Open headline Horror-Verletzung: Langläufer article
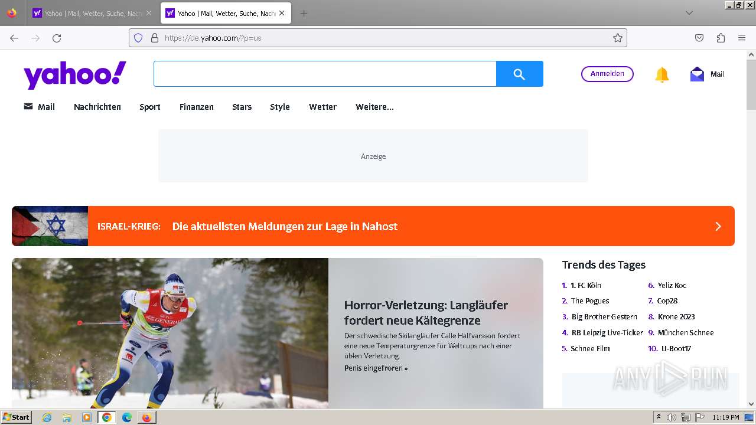The height and width of the screenshot is (425, 756). point(426,313)
